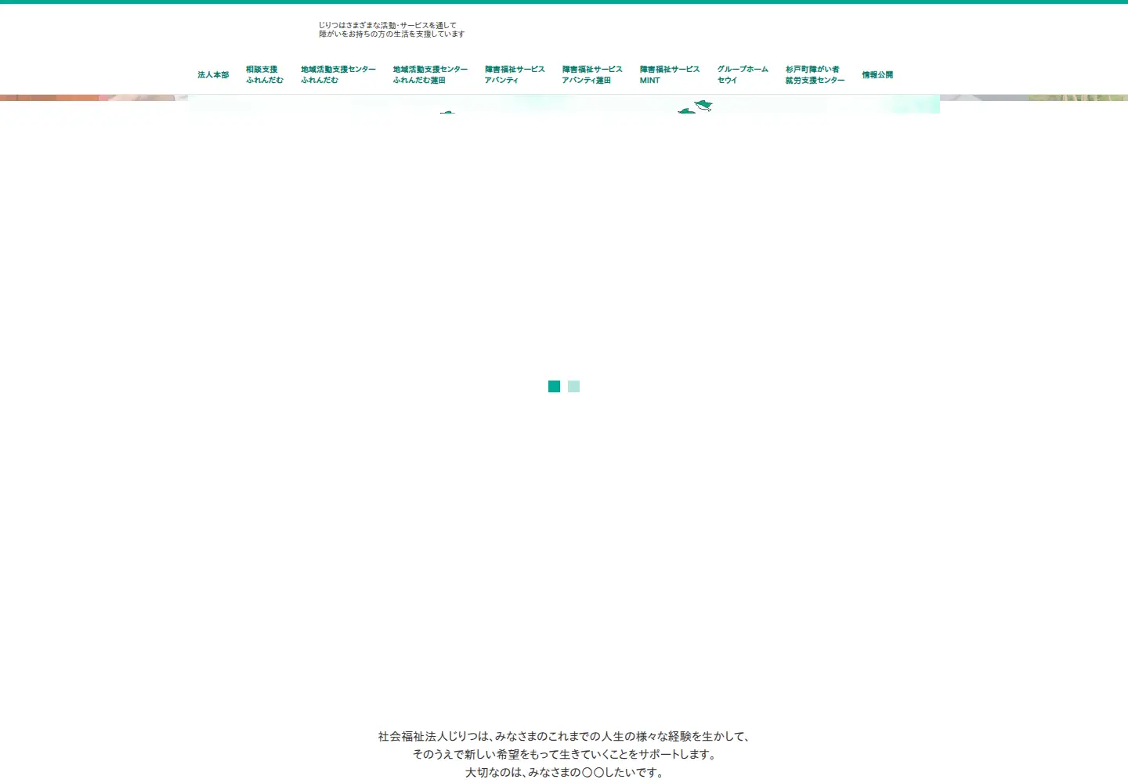Select the first dark-green slider indicator
This screenshot has height=783, width=1128.
554,386
